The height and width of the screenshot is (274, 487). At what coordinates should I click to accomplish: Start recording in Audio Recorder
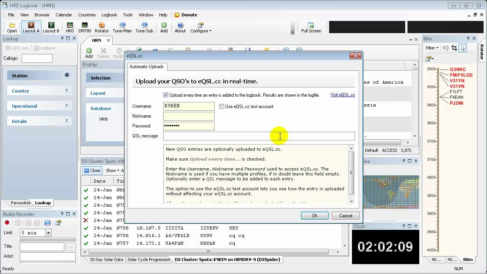click(7, 223)
